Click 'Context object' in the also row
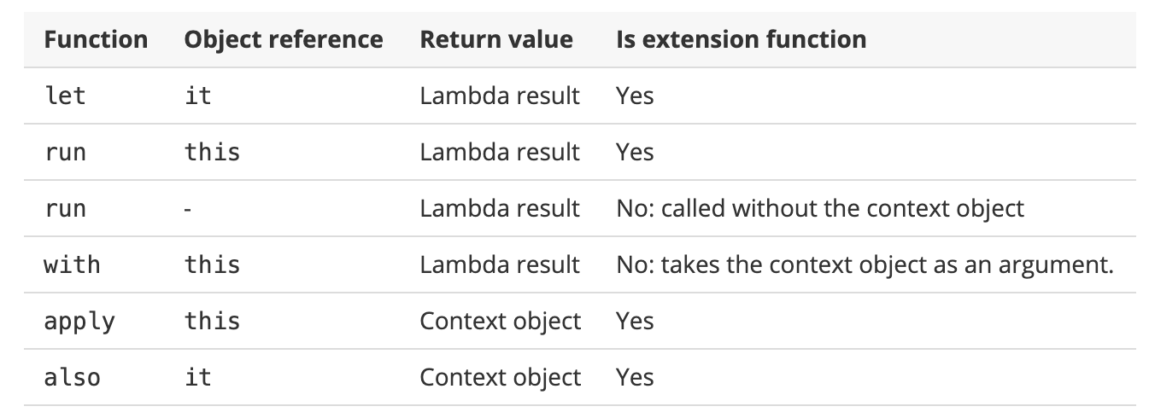The width and height of the screenshot is (1155, 418). (501, 378)
